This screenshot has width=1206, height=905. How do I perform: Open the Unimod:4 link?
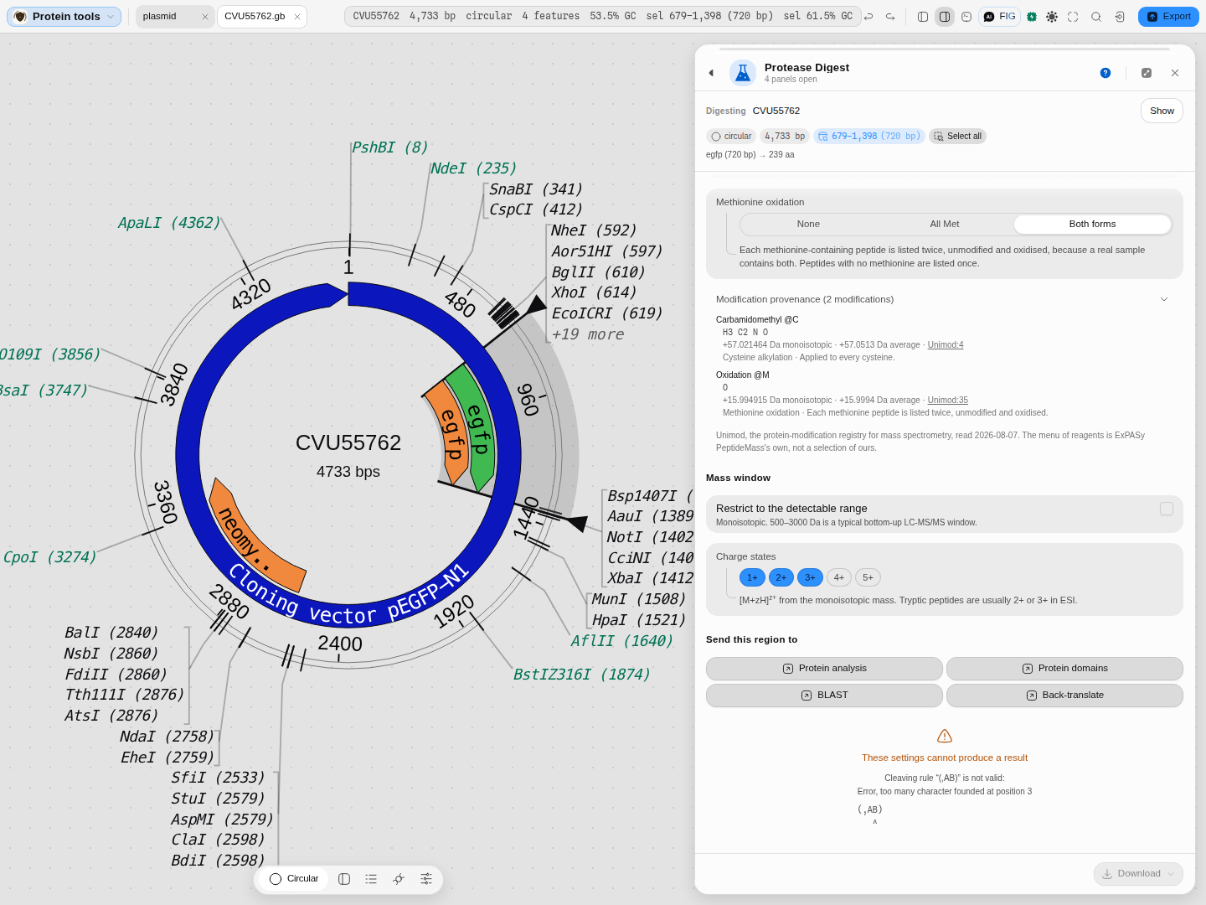click(x=946, y=344)
